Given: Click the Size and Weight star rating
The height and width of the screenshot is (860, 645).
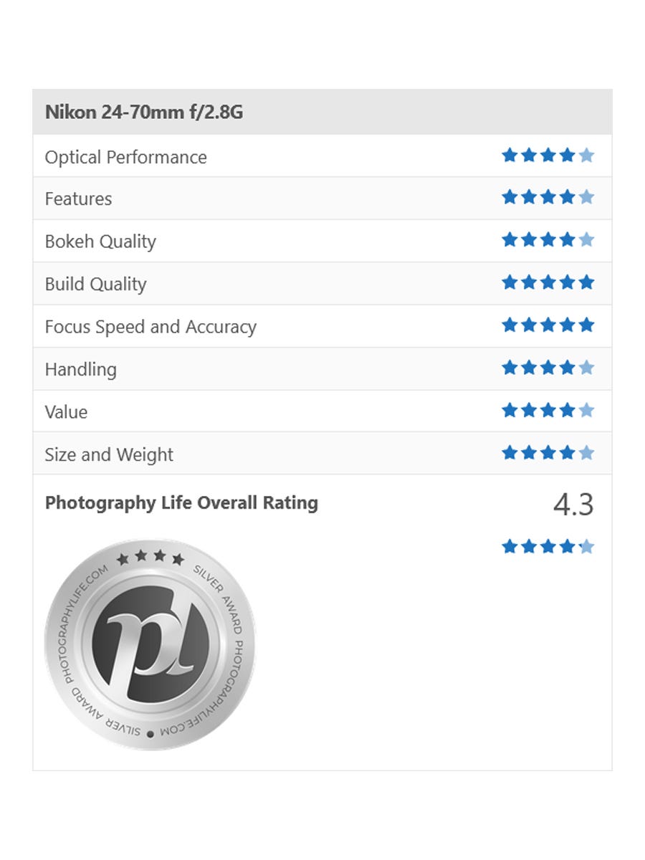Looking at the screenshot, I should tap(548, 453).
